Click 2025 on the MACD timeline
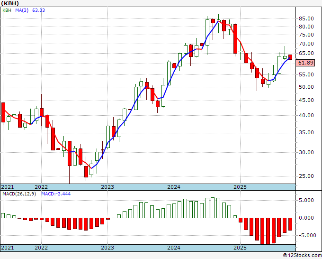This screenshot has height=259, width=322. tap(240, 248)
